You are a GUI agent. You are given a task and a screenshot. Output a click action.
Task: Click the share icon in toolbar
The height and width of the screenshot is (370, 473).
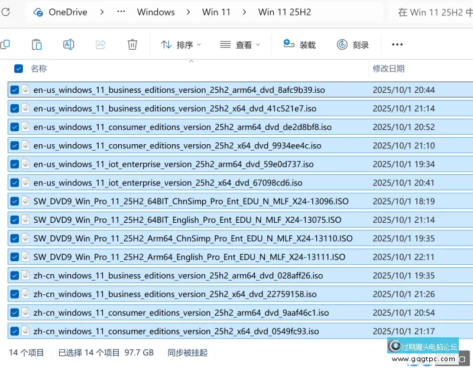[x=101, y=44]
